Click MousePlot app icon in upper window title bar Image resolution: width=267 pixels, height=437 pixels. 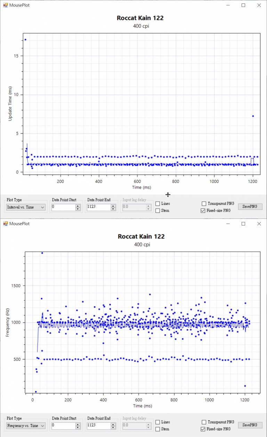(x=5, y=5)
